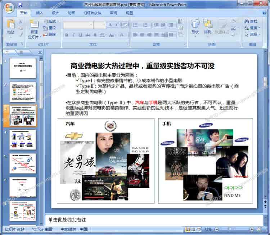Click the New Slide (新建幻灯片) icon
The height and width of the screenshot is (235, 270).
(x=34, y=25)
